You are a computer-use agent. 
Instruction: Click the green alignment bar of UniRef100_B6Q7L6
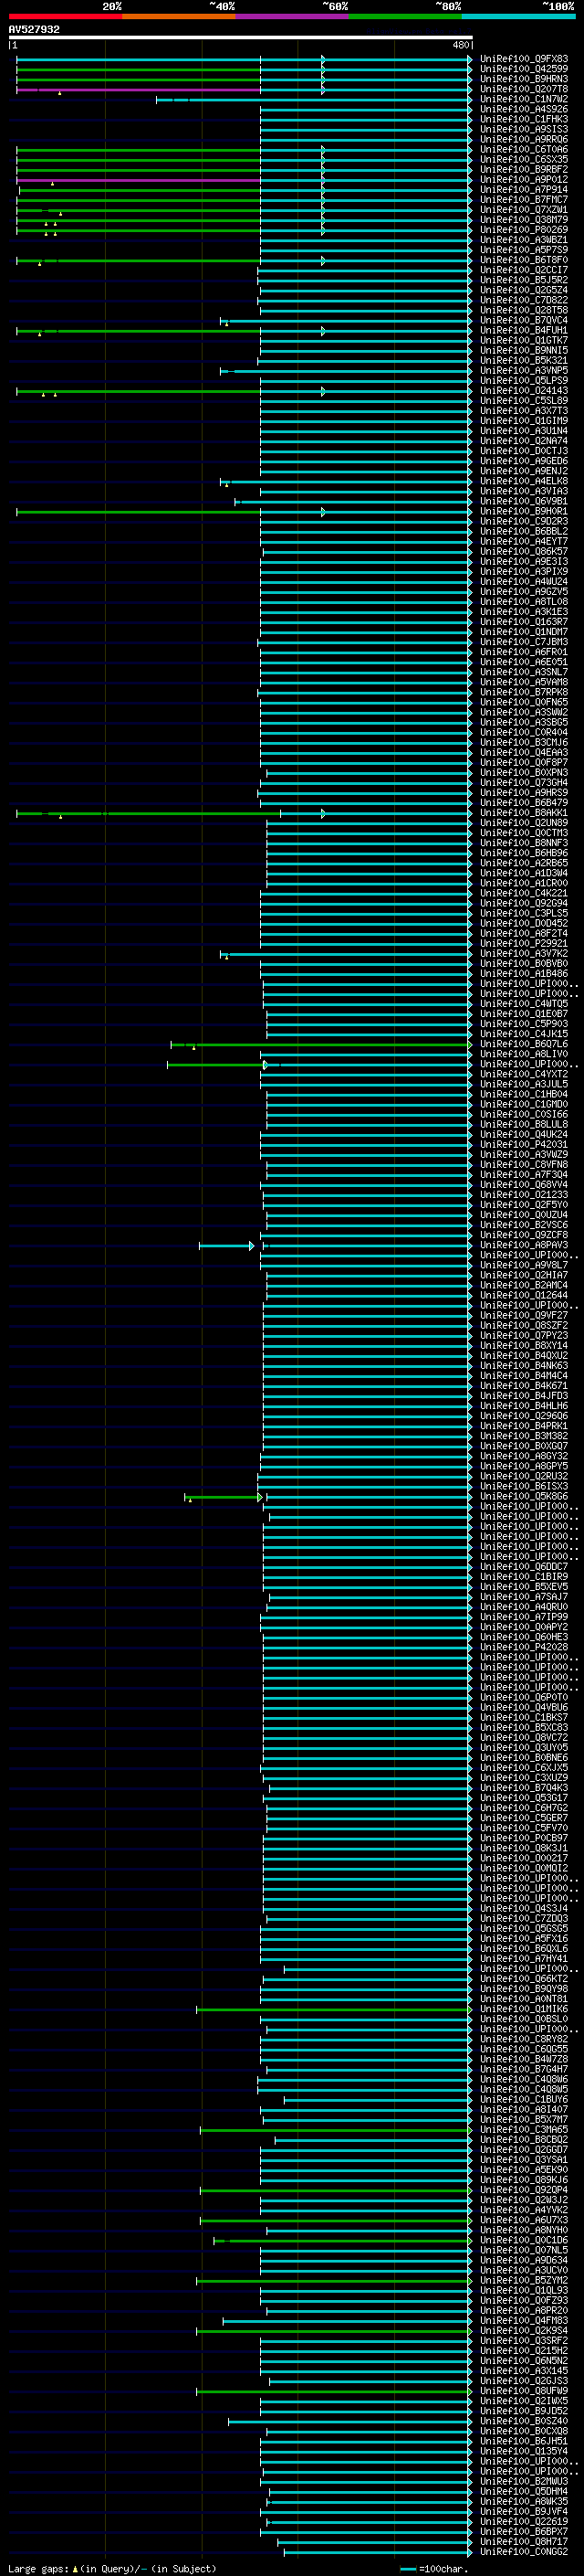pos(320,1045)
